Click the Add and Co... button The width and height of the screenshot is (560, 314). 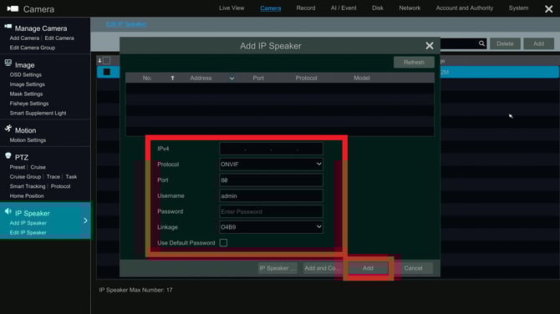pyautogui.click(x=322, y=268)
